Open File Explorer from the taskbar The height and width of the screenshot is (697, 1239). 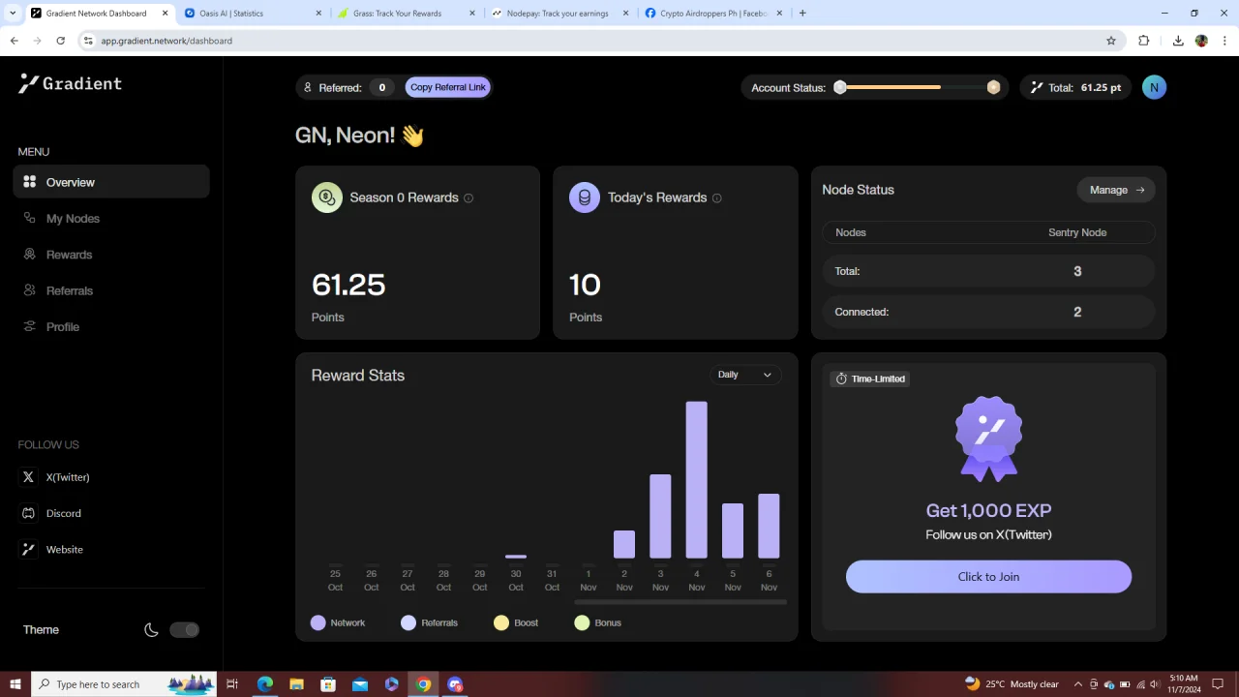click(x=297, y=684)
